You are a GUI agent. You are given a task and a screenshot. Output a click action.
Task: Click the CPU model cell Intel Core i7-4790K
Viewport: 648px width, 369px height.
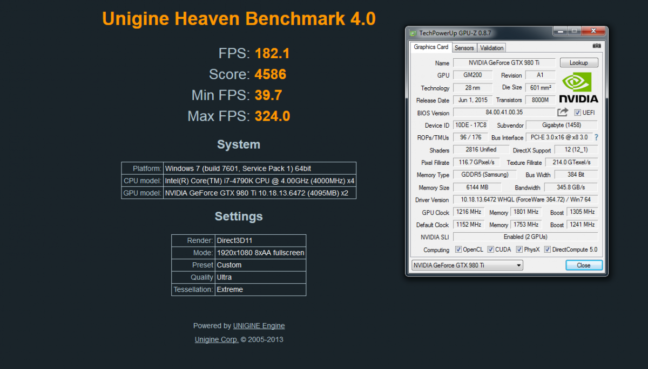[x=260, y=181]
